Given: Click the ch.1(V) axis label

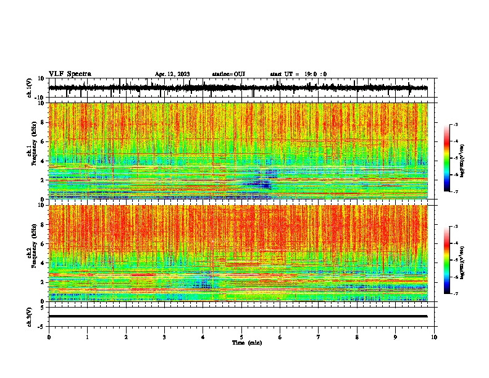Looking at the screenshot, I should click(x=29, y=88).
